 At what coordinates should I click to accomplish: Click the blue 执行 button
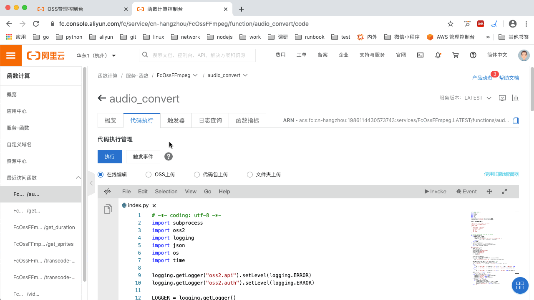tap(110, 157)
